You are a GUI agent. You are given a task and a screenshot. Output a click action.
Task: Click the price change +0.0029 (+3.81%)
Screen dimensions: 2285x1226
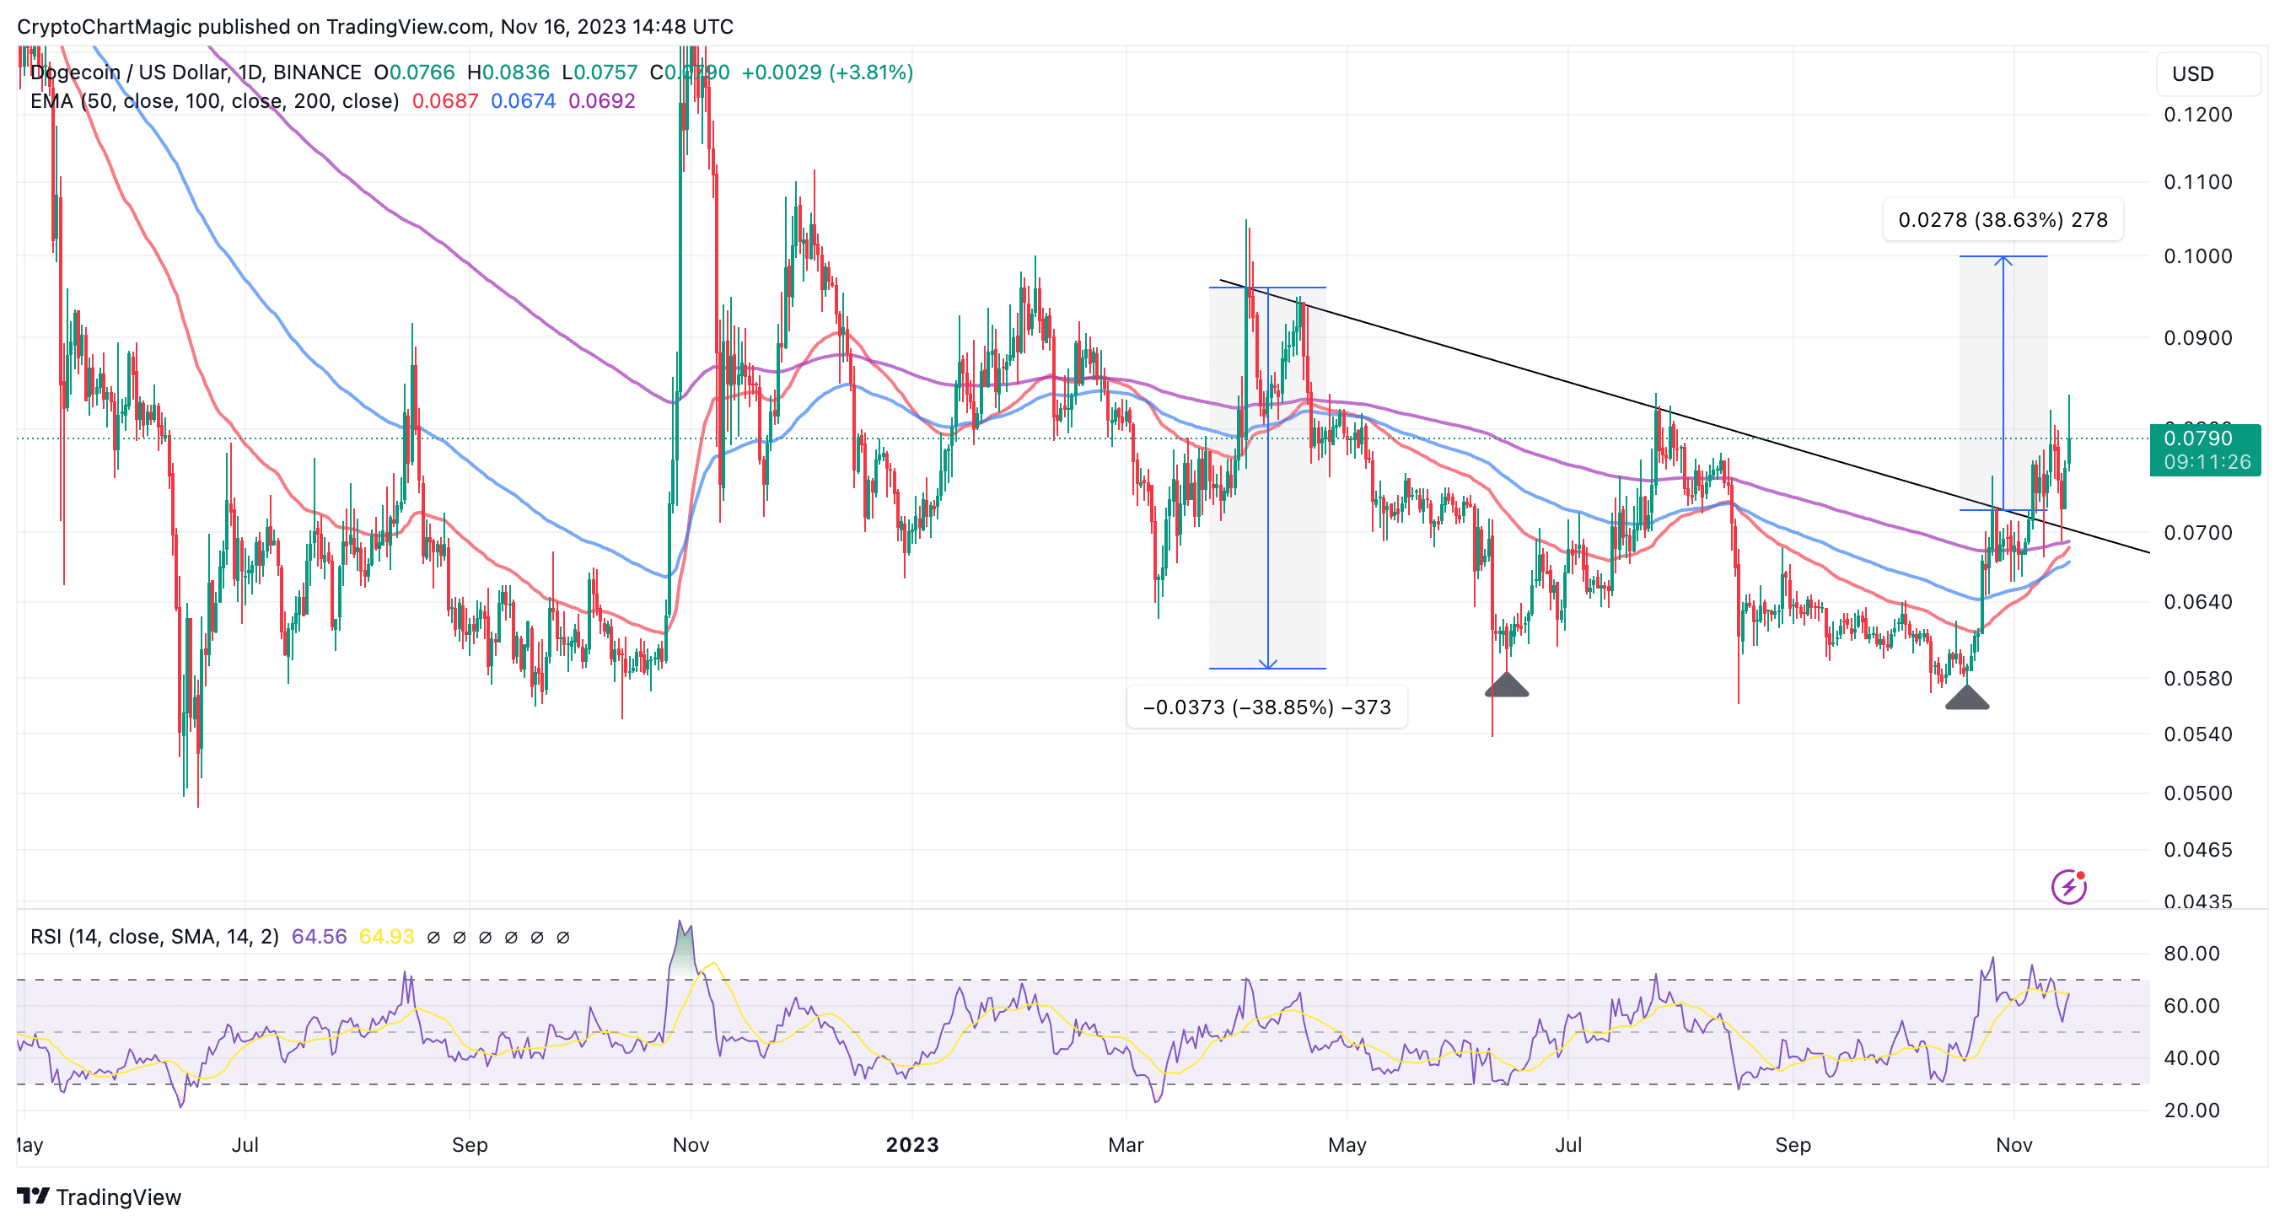(x=826, y=72)
